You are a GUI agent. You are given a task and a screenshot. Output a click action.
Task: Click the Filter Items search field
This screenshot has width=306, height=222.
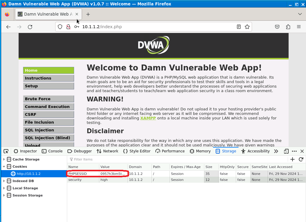point(177,159)
